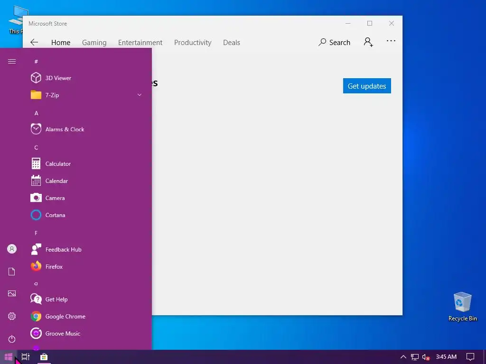Open Cortana from the app list
Viewport: 486px width, 364px height.
click(87, 215)
